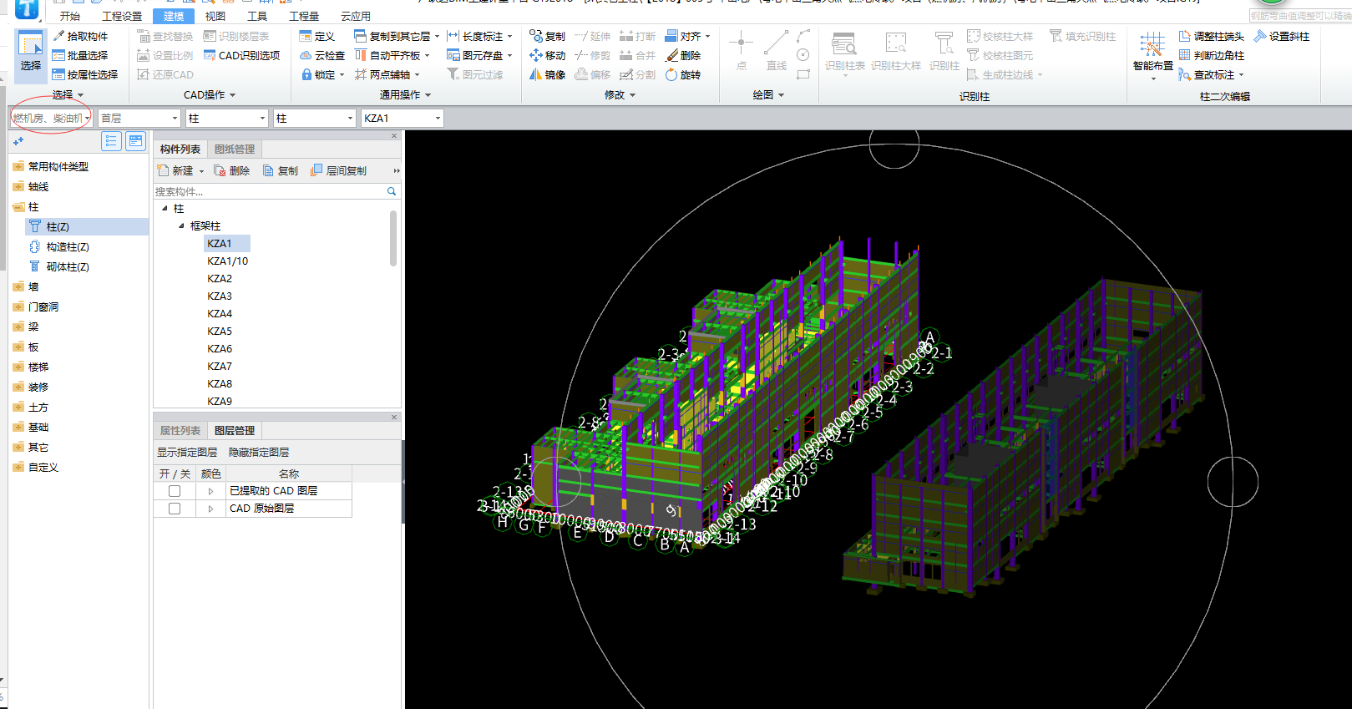This screenshot has height=709, width=1352.
Task: Click 显示指定图层 button
Action: tap(187, 452)
